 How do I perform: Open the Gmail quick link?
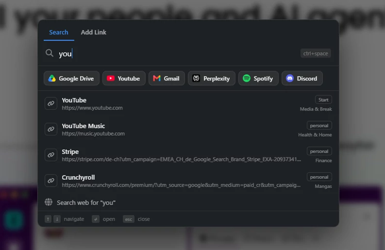(167, 78)
